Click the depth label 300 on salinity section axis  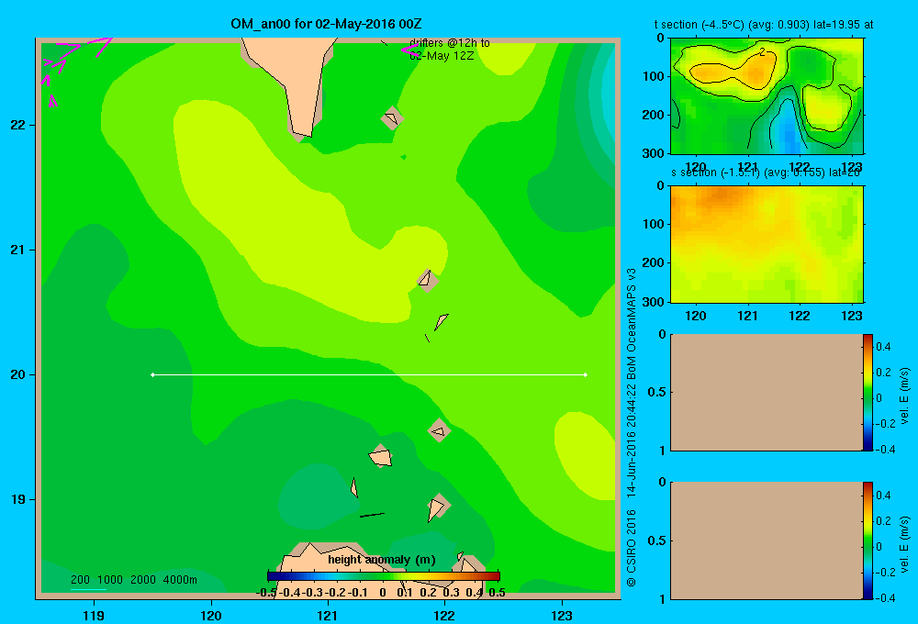coord(653,302)
